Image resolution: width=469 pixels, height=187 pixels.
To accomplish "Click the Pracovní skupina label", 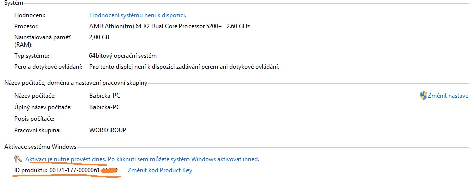I will pos(37,131).
